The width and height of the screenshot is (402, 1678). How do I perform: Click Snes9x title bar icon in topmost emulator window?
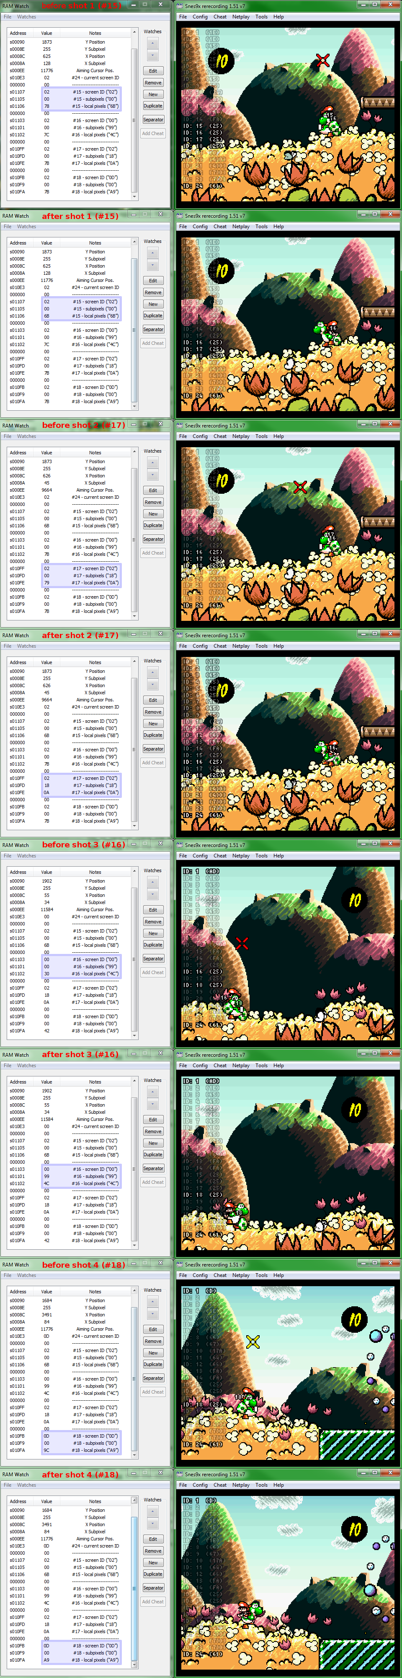(180, 6)
